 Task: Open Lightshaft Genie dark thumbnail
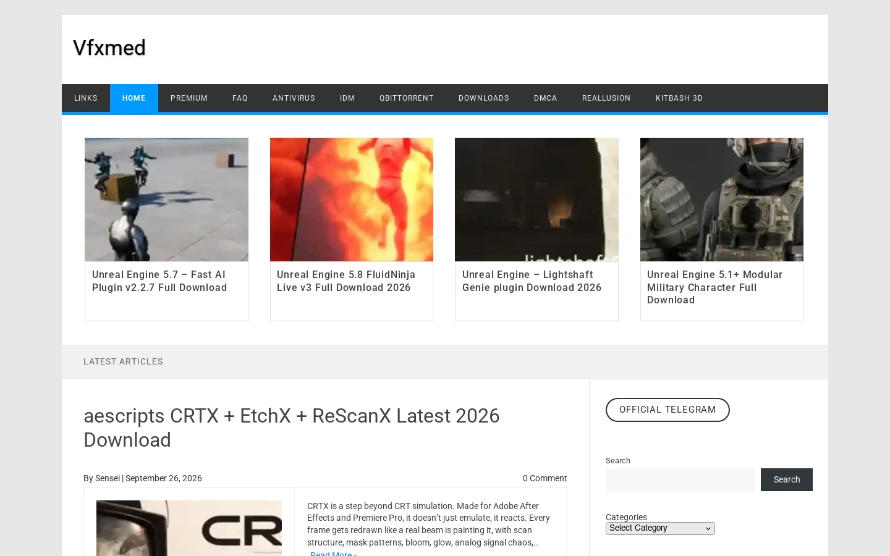pyautogui.click(x=536, y=200)
